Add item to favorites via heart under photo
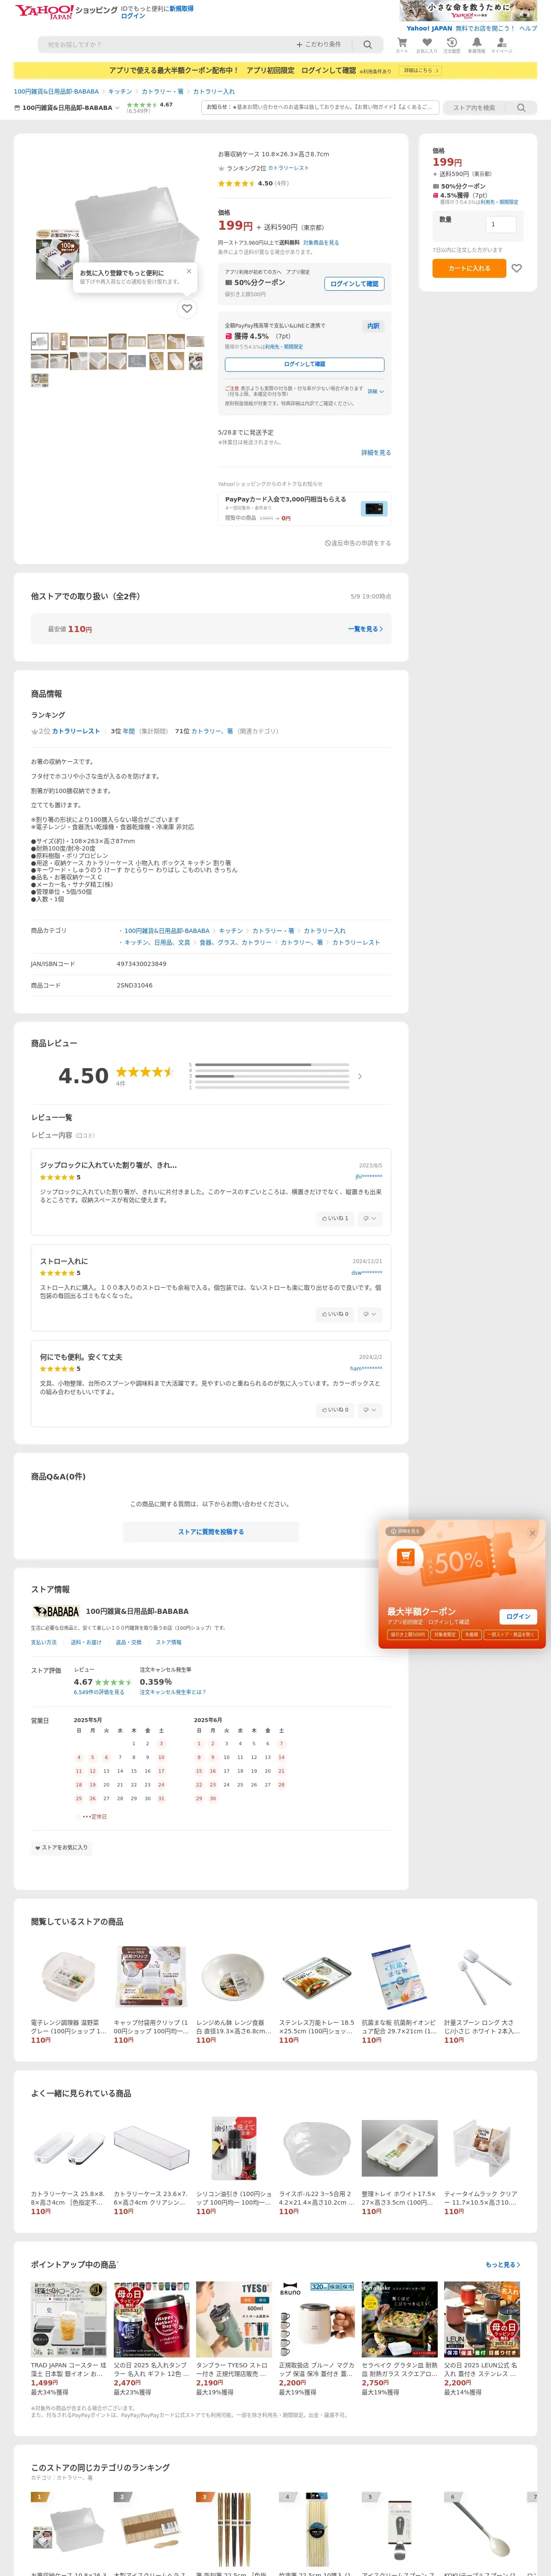 click(187, 309)
